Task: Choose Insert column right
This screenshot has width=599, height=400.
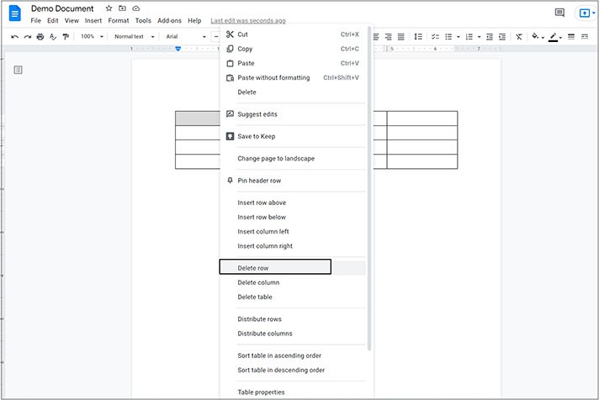Action: pyautogui.click(x=293, y=246)
